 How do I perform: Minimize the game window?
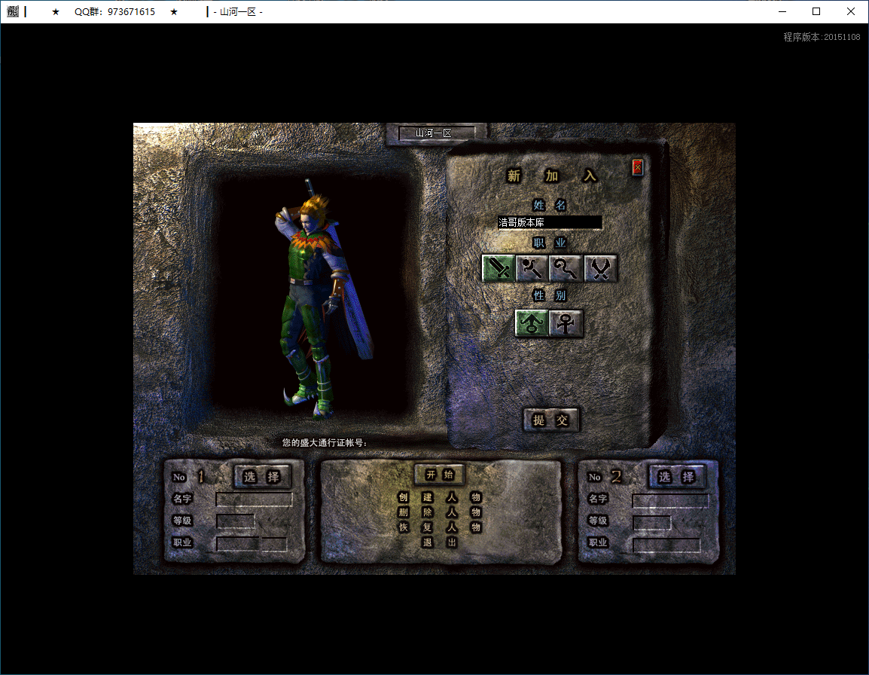point(782,11)
